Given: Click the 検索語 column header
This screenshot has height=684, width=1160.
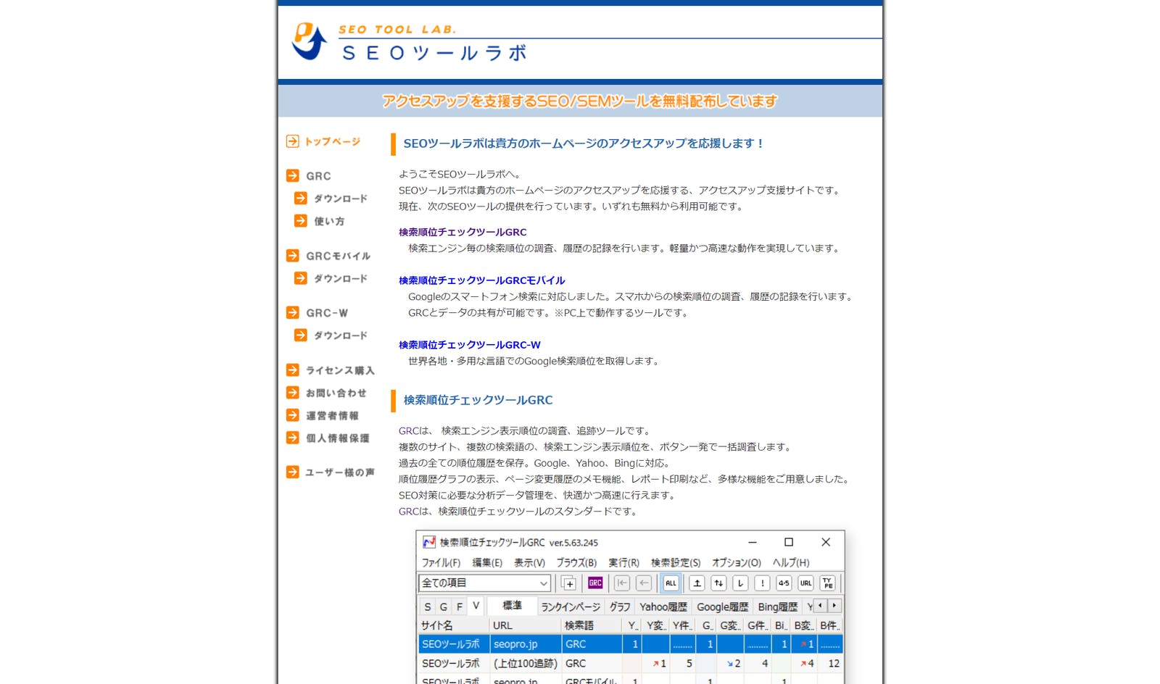Looking at the screenshot, I should click(x=592, y=625).
